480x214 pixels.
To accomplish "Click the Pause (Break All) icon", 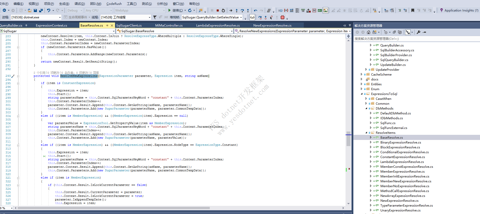I will [212, 10].
